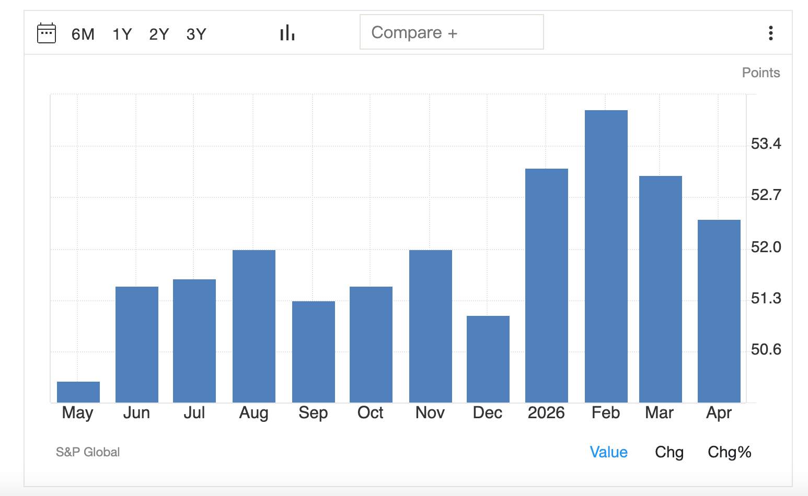
Task: Show the Chg% view
Action: 730,452
